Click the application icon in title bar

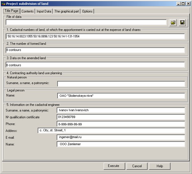[4, 4]
